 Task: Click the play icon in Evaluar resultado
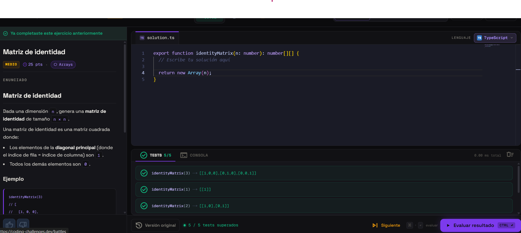coord(448,225)
